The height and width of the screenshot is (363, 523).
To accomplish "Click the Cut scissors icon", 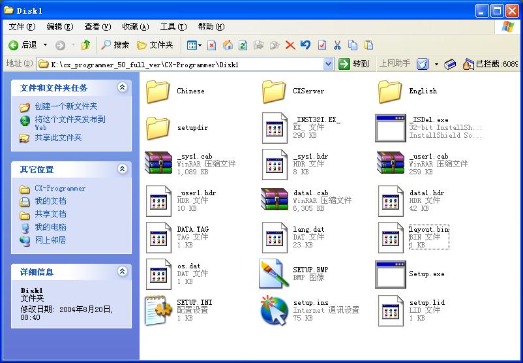I will pyautogui.click(x=337, y=45).
